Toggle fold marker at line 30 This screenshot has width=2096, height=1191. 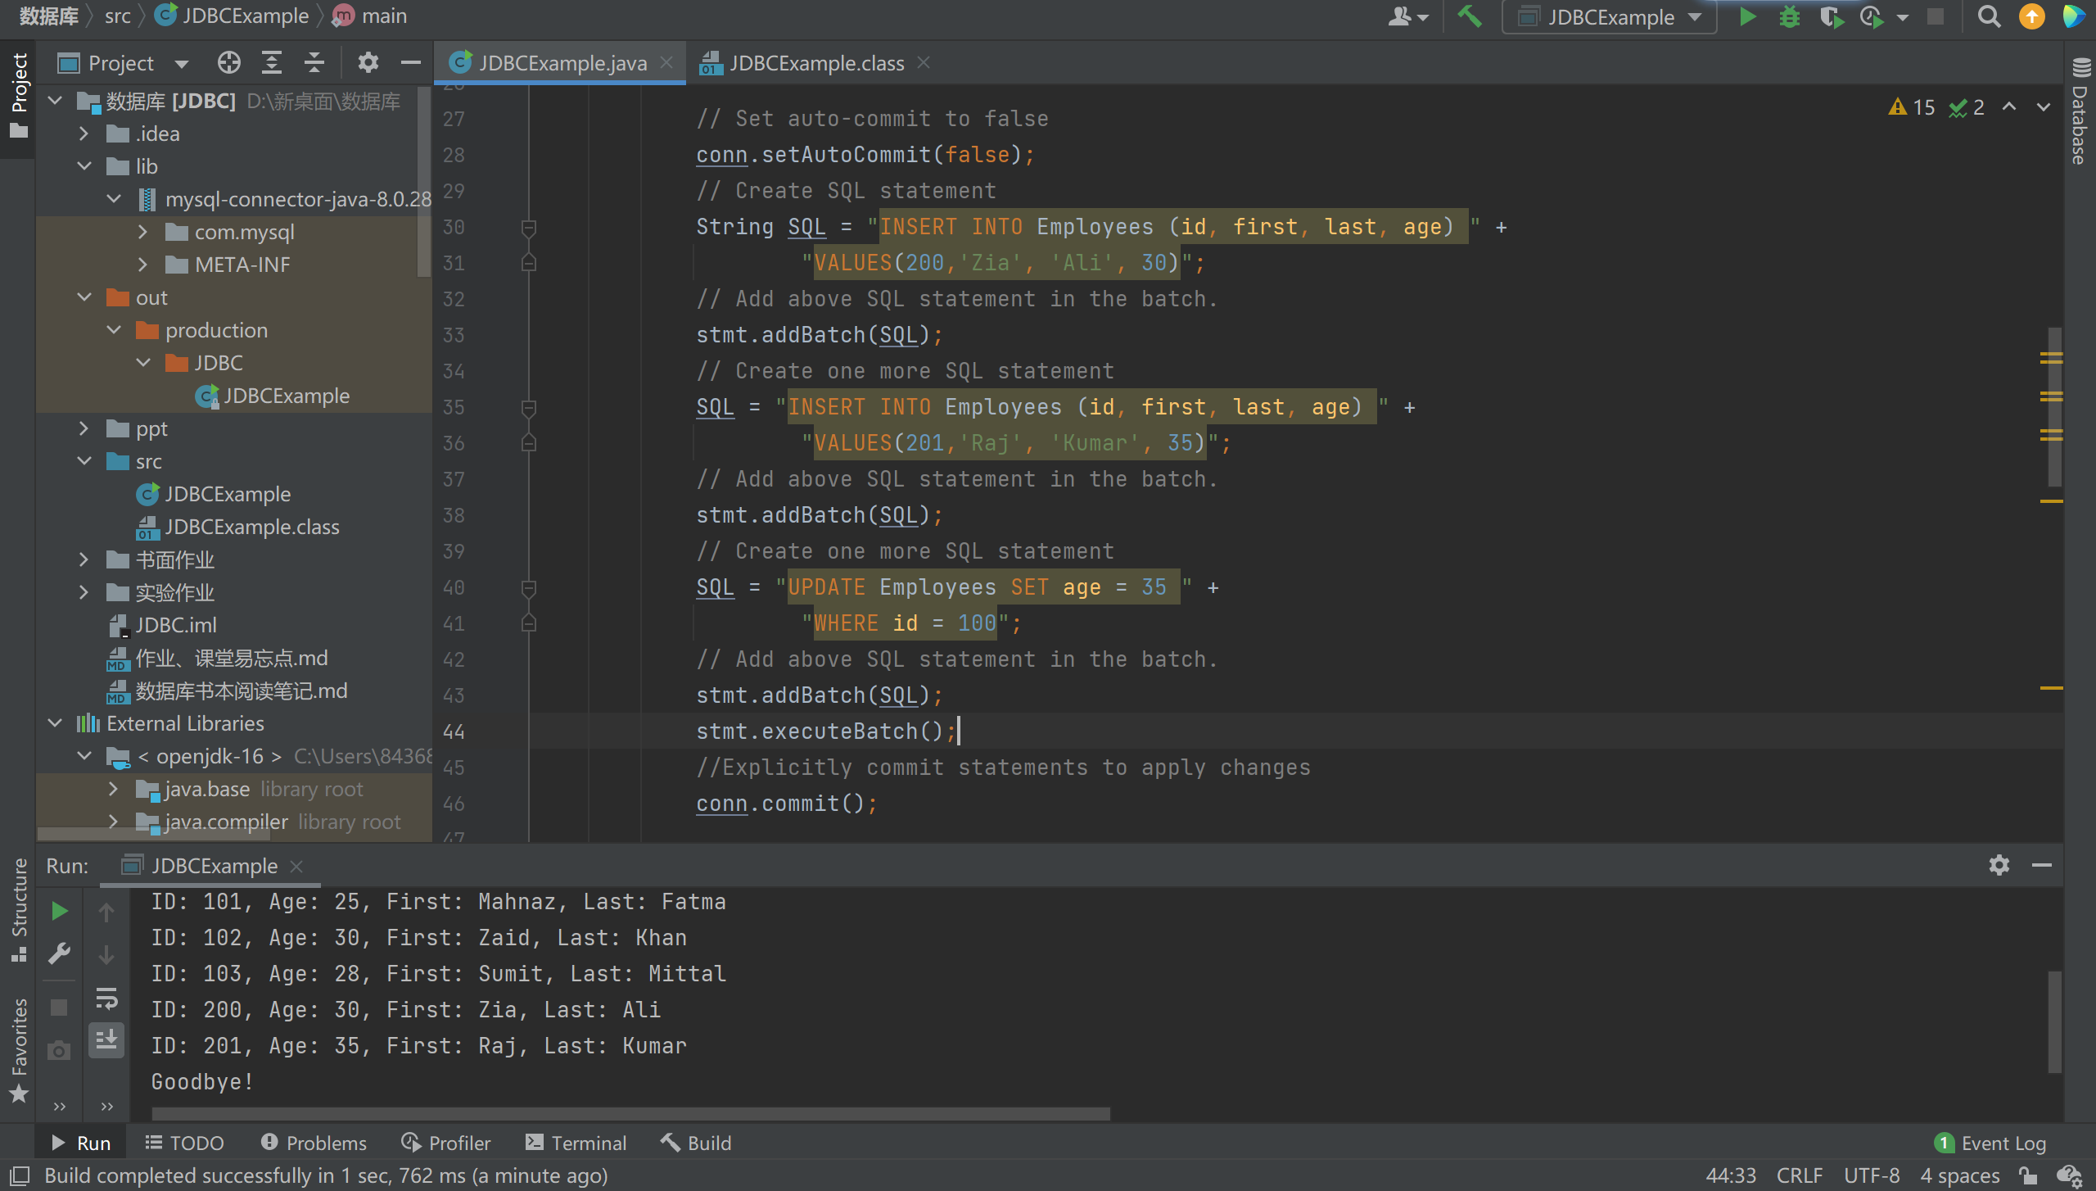click(x=529, y=227)
